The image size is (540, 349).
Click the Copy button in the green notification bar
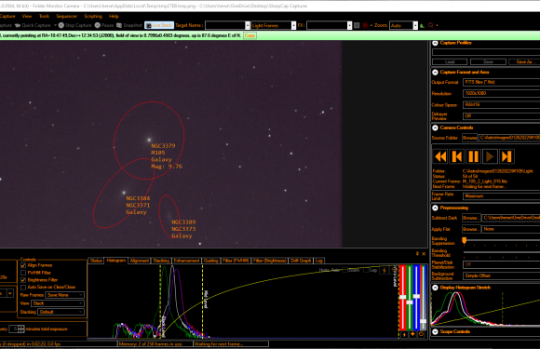(250, 35)
